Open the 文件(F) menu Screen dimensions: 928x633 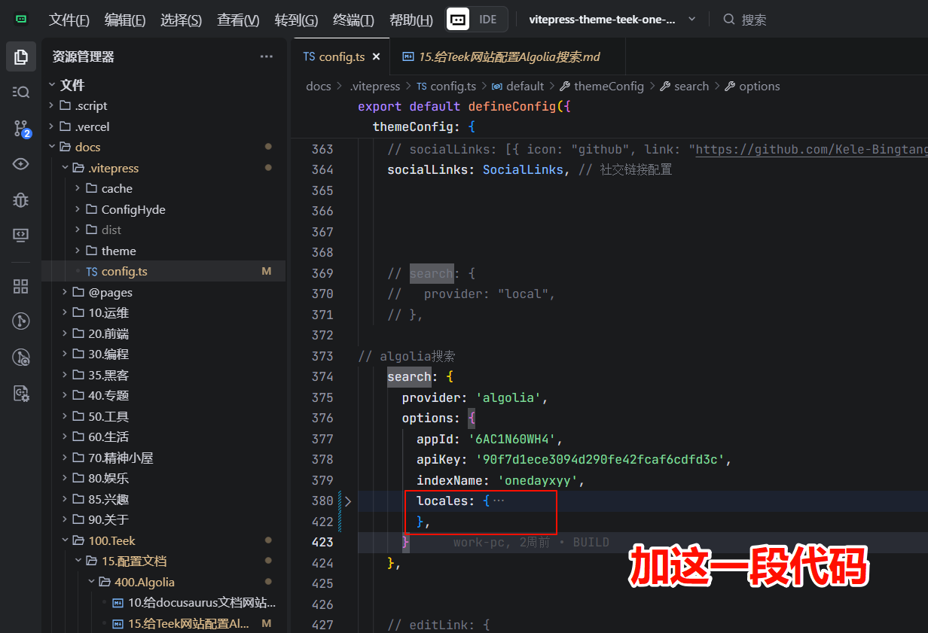tap(69, 20)
